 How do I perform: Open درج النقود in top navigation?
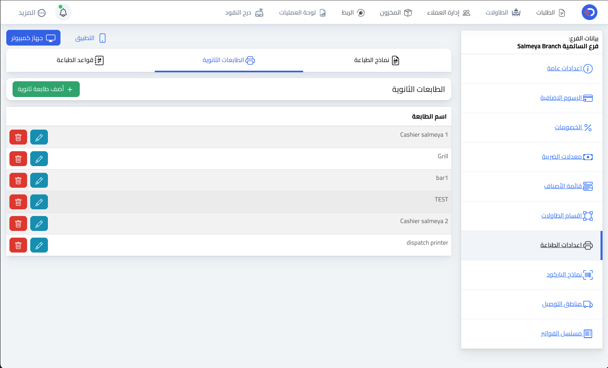[244, 13]
